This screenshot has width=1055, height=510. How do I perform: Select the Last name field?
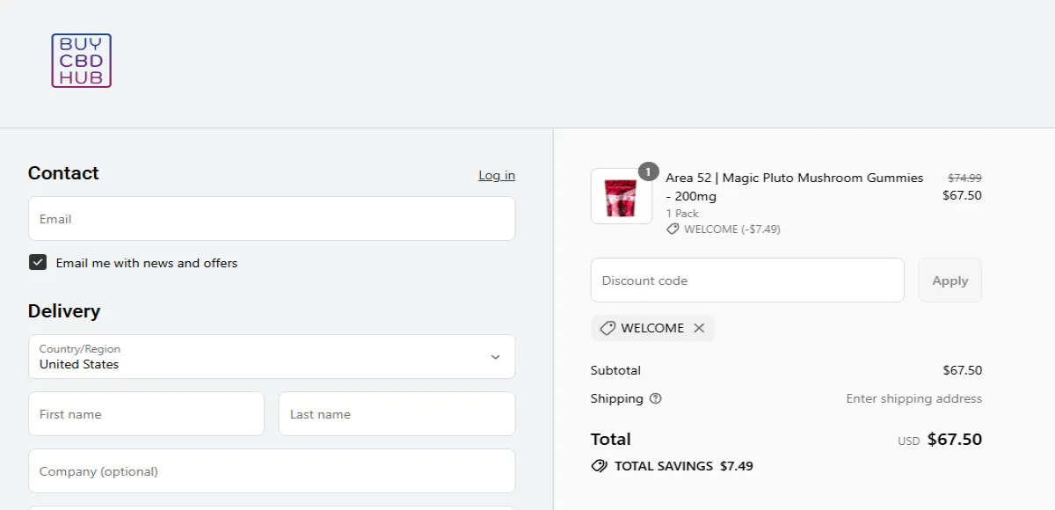click(x=397, y=413)
